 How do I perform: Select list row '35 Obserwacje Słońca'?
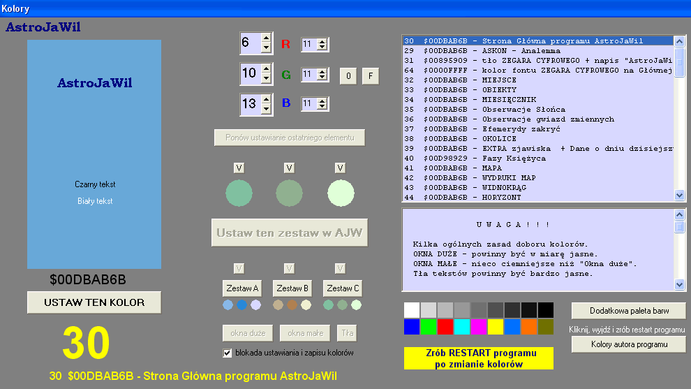point(538,110)
